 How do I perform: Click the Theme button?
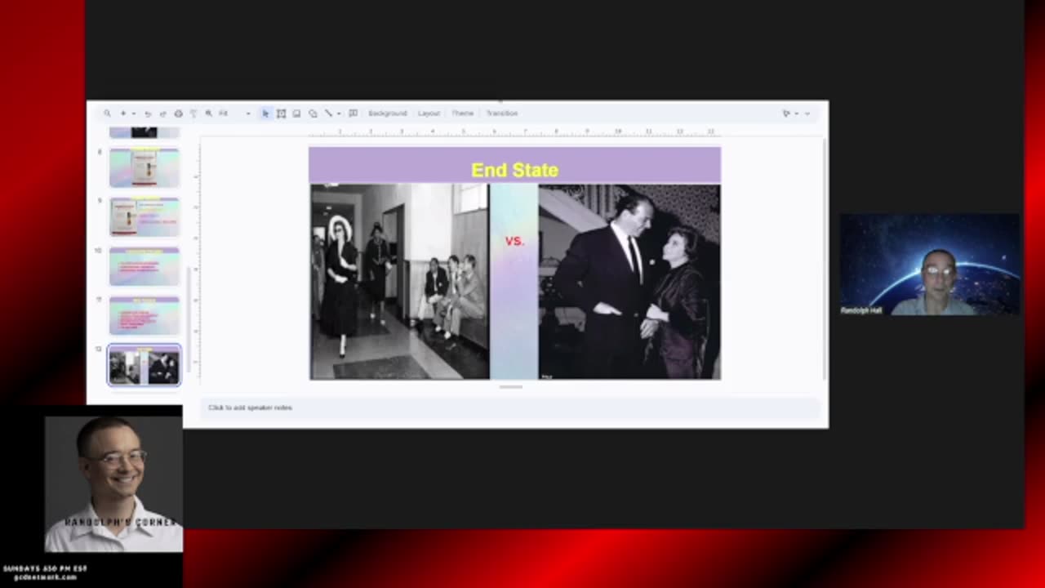(x=463, y=114)
